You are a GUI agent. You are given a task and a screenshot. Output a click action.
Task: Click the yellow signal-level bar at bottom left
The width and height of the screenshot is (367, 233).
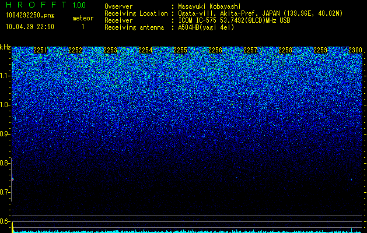pos(13,228)
